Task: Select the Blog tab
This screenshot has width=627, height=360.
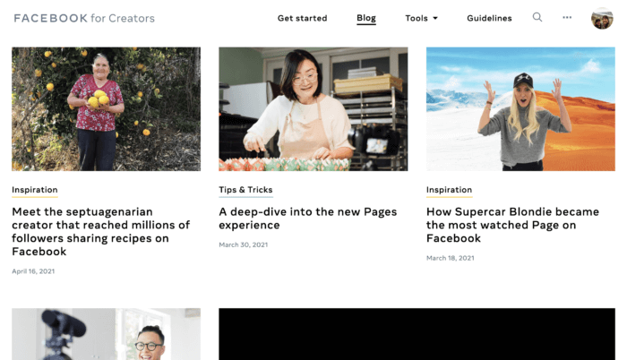Action: point(365,18)
